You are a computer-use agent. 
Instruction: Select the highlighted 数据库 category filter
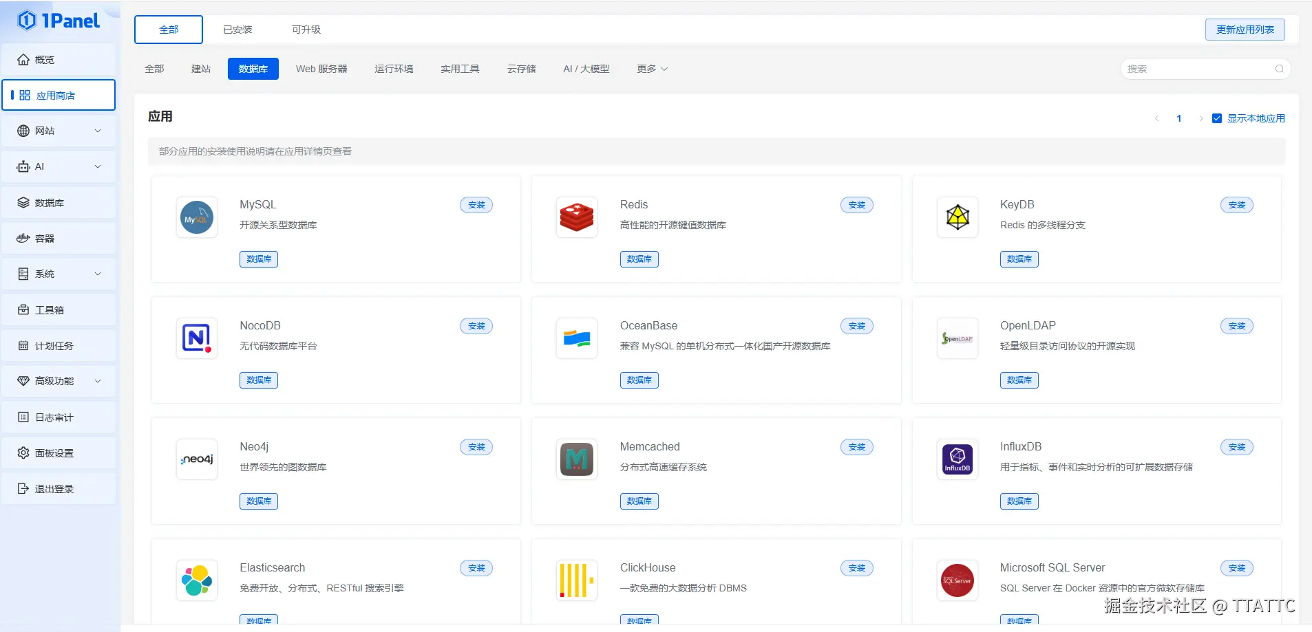pyautogui.click(x=253, y=69)
